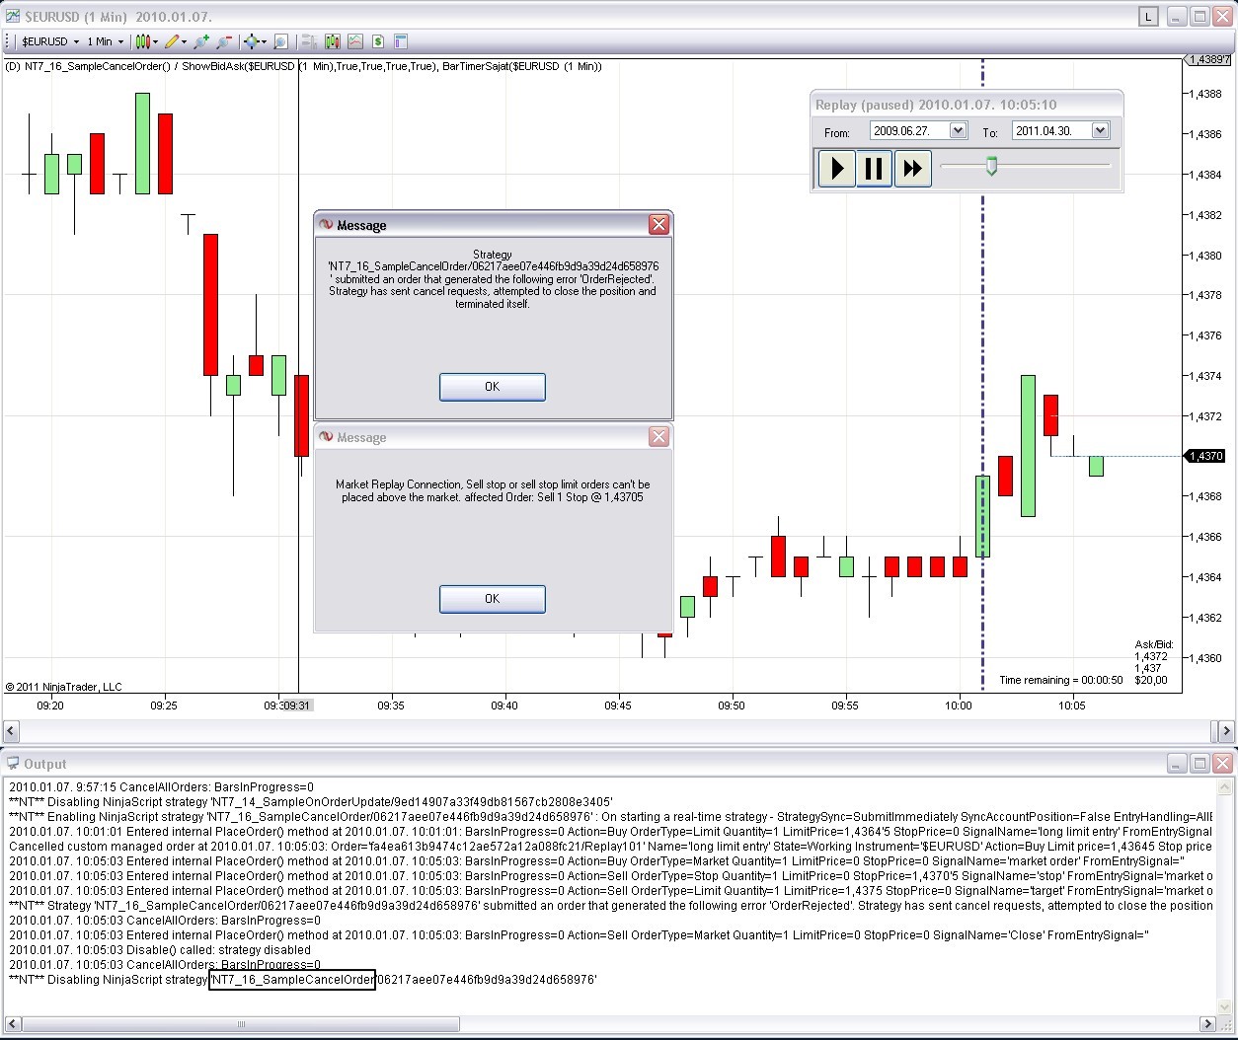The height and width of the screenshot is (1040, 1238).
Task: Click the 10:05 time axis label
Action: click(x=1071, y=706)
